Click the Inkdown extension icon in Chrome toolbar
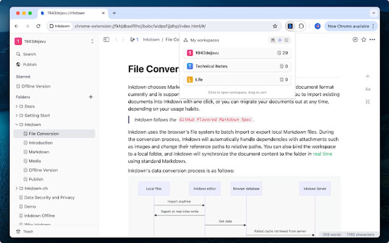Viewport: 389px width, 243px height. click(x=290, y=26)
